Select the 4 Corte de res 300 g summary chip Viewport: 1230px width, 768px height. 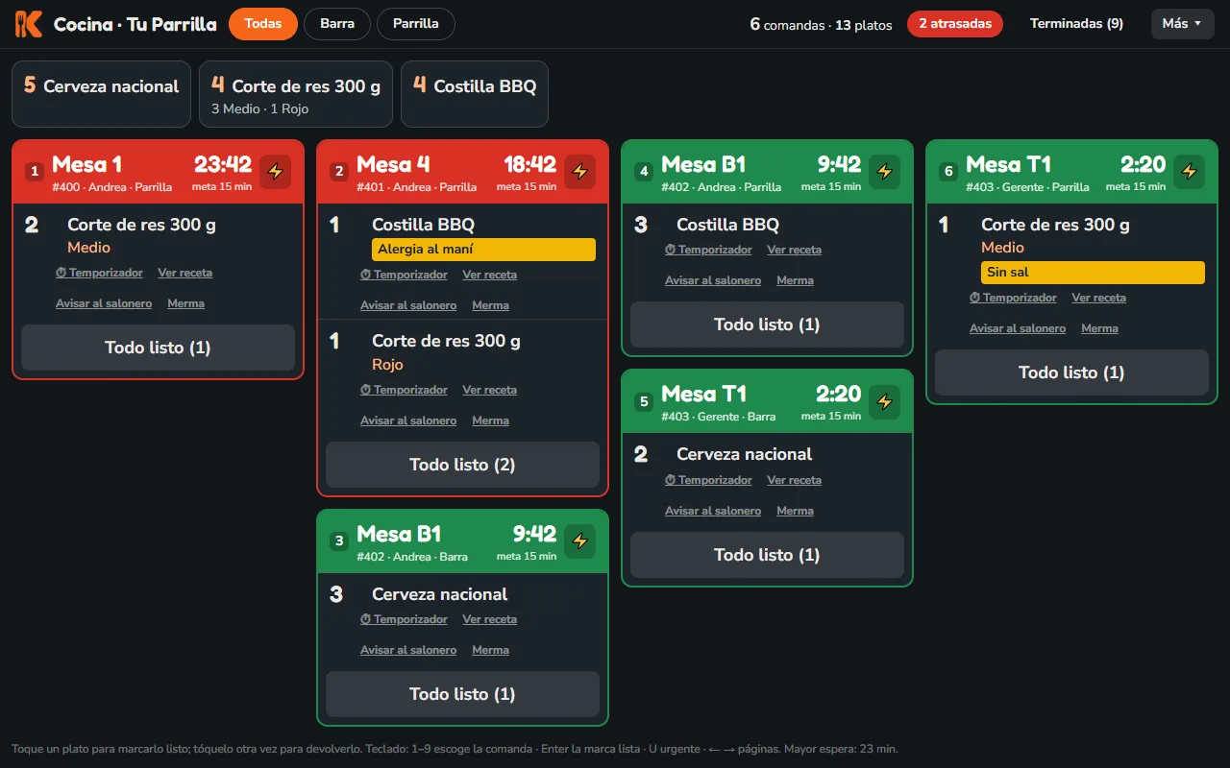(296, 94)
